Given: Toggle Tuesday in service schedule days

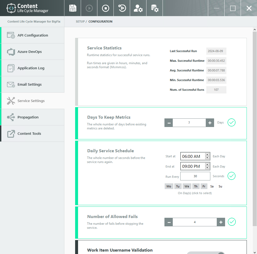Looking at the screenshot, I should pos(178,186).
